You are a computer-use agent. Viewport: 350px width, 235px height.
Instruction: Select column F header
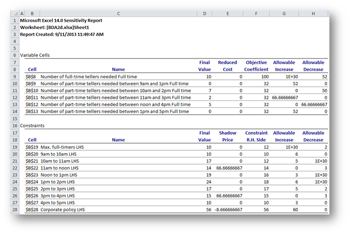(x=256, y=14)
